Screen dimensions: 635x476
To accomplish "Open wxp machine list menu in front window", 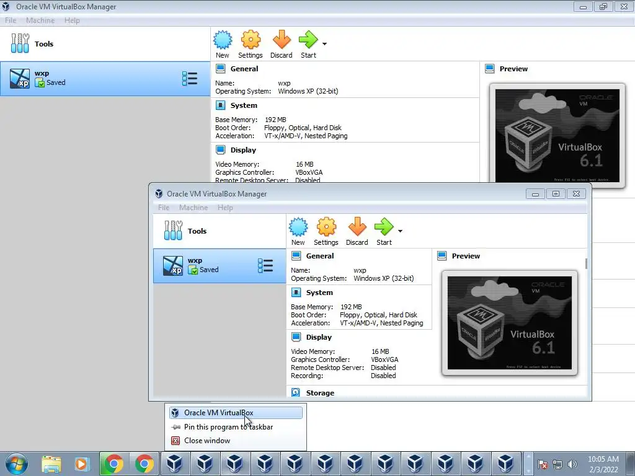I will click(x=265, y=266).
